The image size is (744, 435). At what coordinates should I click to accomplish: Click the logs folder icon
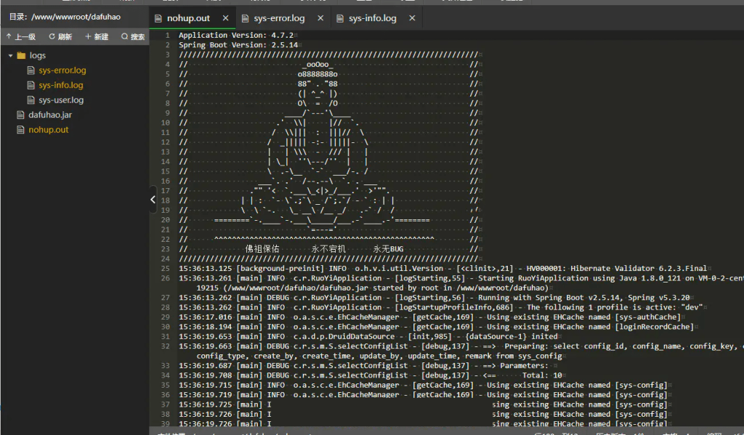coord(21,56)
